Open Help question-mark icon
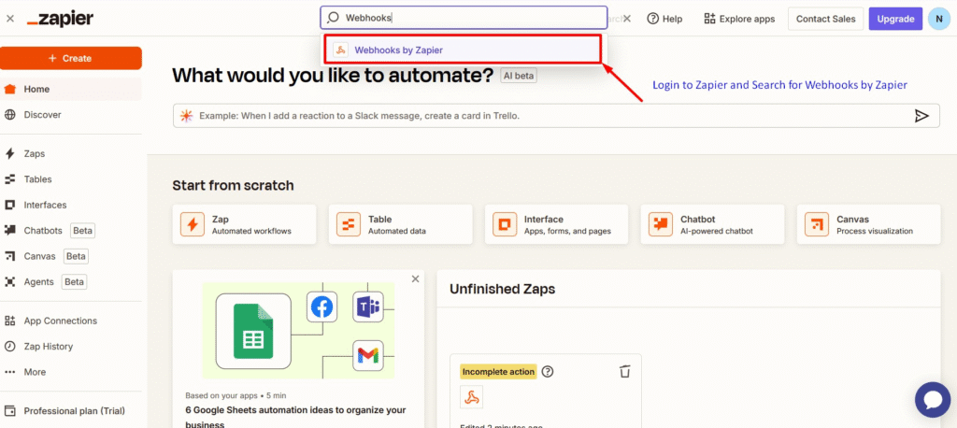Image resolution: width=957 pixels, height=428 pixels. coord(653,19)
